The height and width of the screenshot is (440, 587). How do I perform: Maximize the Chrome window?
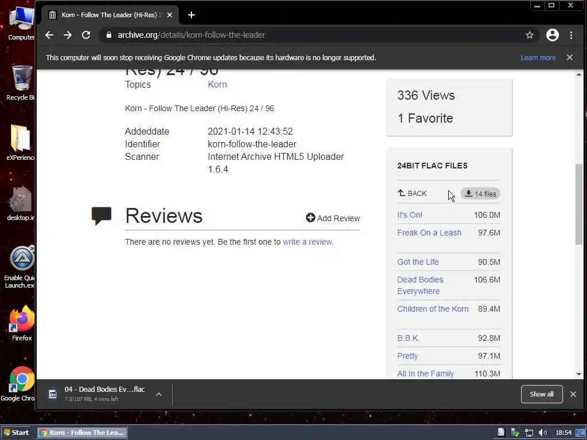551,5
